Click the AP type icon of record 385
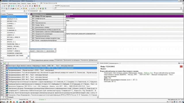The height and width of the screenshot is (103, 184). [x=7, y=66]
